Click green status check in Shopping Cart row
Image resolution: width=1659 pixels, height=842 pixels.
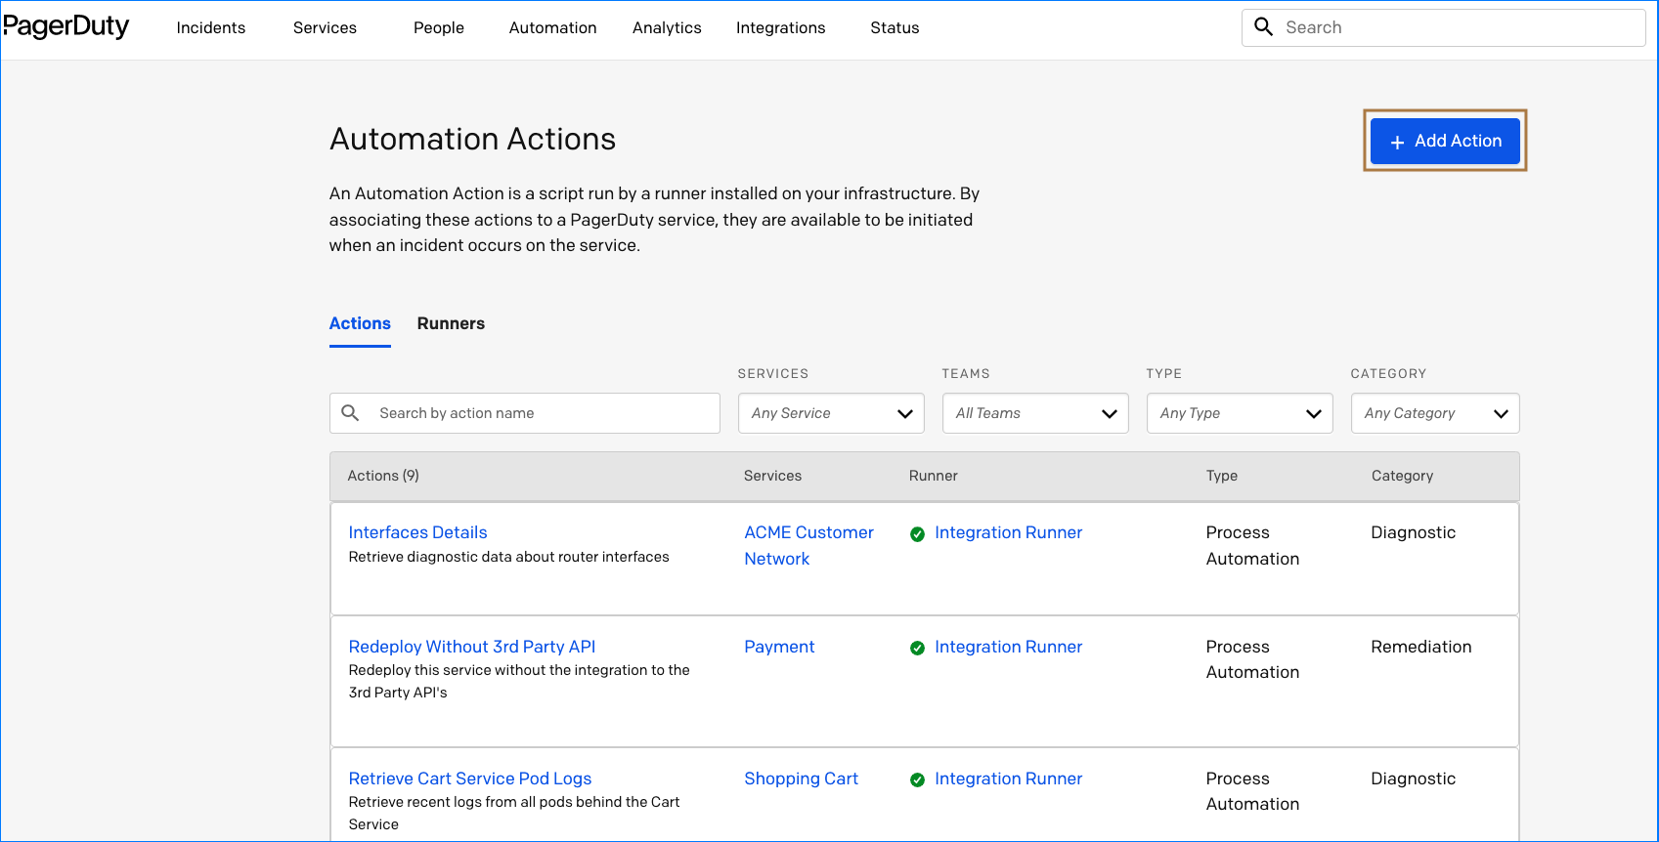click(x=917, y=779)
